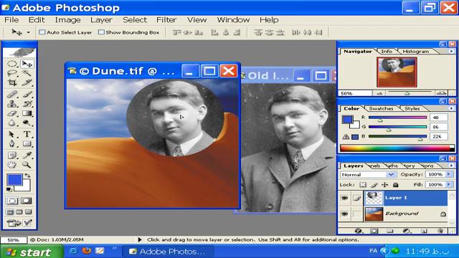Enable Show Bounding Box checkbox
The width and height of the screenshot is (459, 258).
pos(101,32)
